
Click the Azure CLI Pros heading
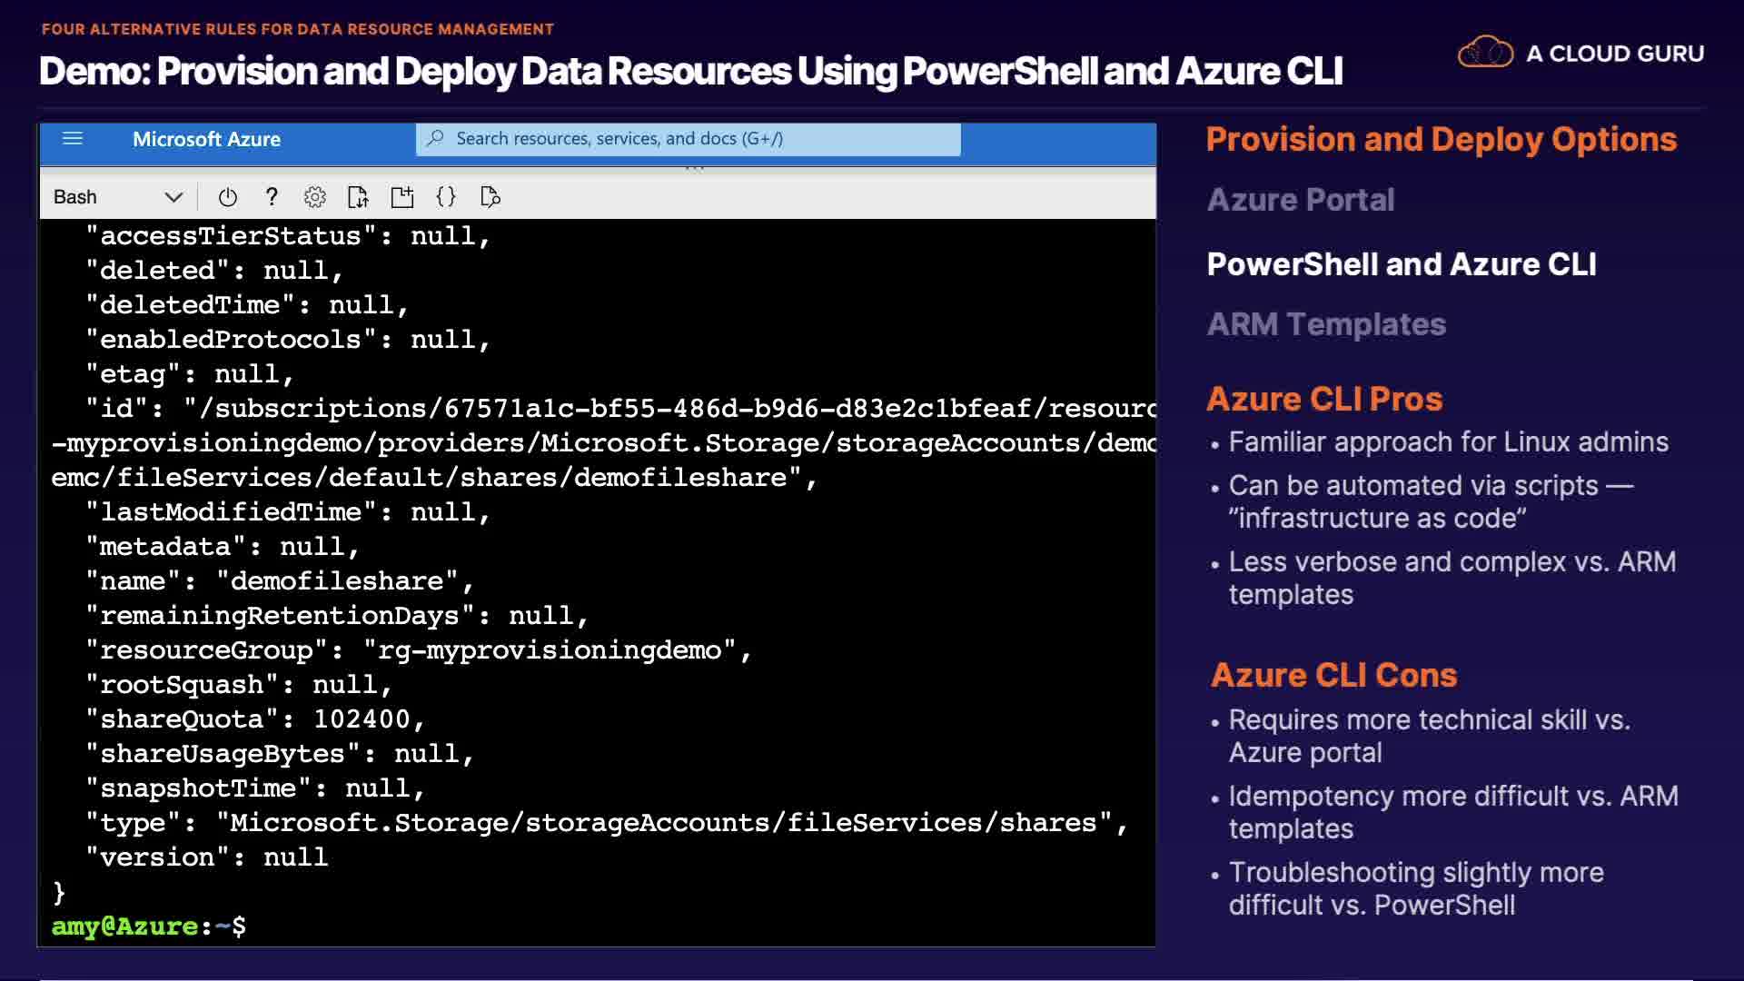(x=1323, y=399)
